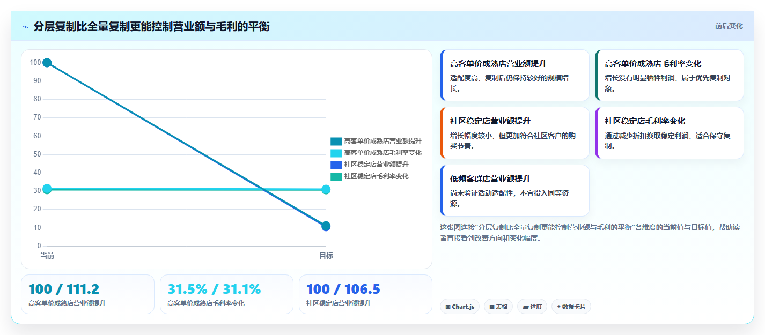Click the 数据卡片 tag

[571, 307]
